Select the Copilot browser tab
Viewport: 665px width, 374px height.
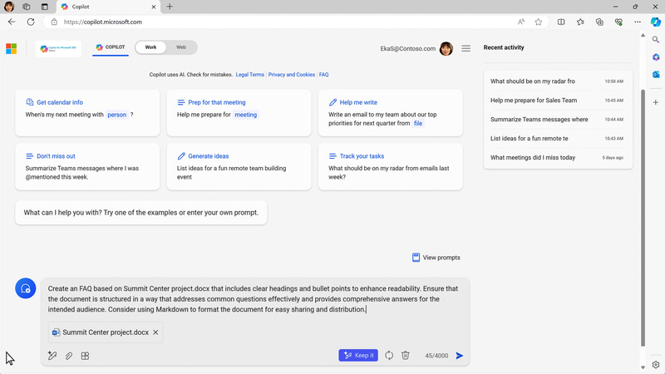[107, 7]
